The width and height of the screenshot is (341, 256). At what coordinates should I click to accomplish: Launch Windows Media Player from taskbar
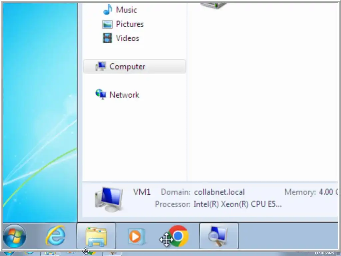coord(136,236)
